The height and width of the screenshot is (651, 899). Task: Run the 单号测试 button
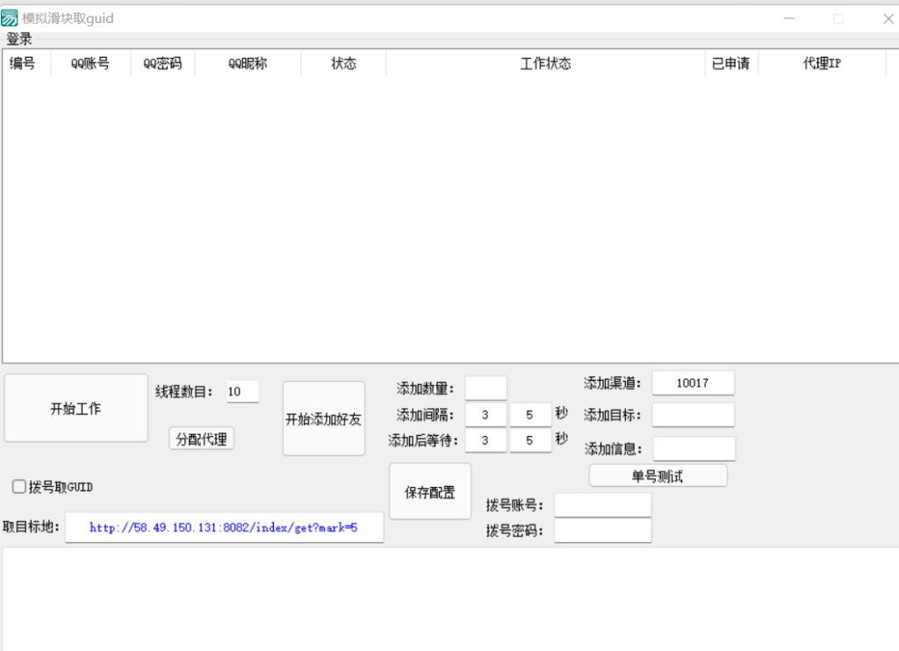click(658, 476)
